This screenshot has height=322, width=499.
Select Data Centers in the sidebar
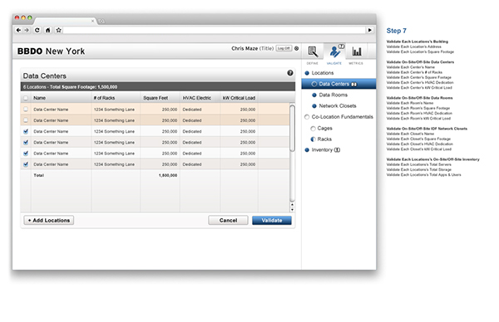[338, 84]
